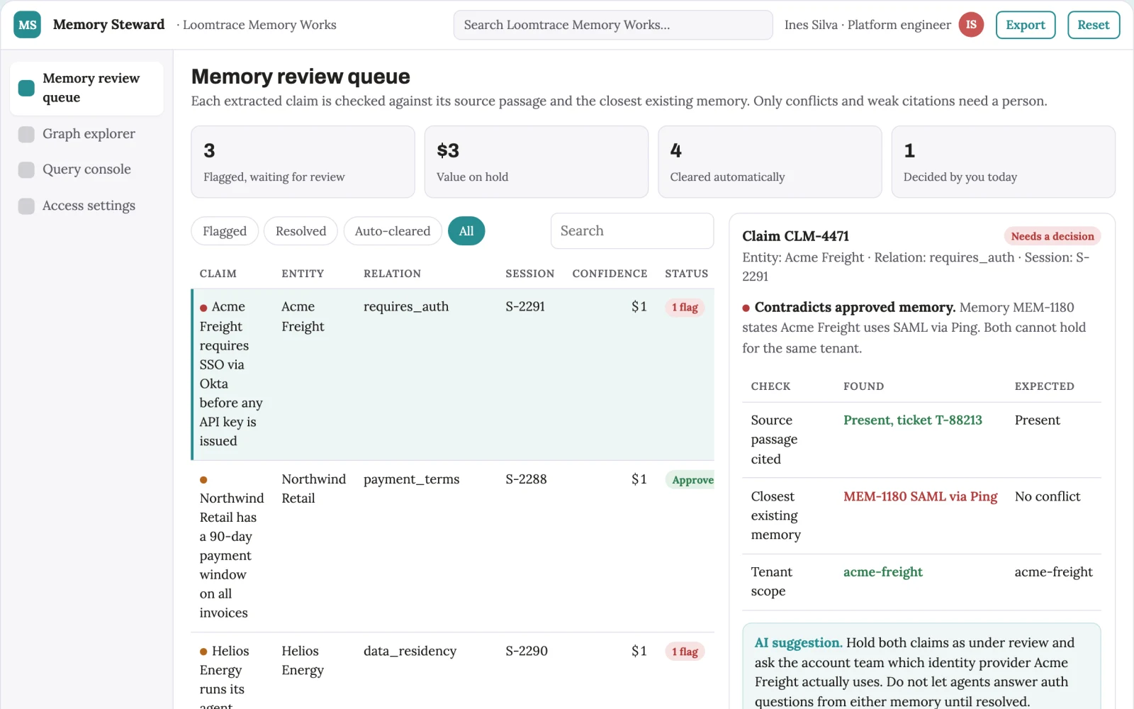The height and width of the screenshot is (709, 1134).
Task: Show Resolved claims
Action: point(301,231)
